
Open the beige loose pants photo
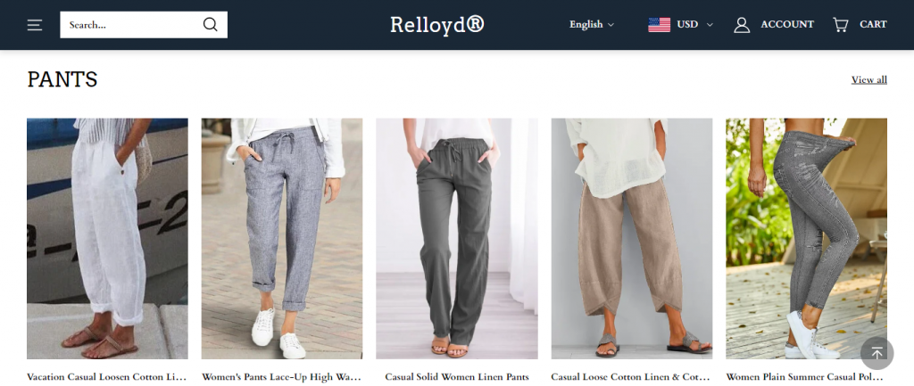click(632, 239)
